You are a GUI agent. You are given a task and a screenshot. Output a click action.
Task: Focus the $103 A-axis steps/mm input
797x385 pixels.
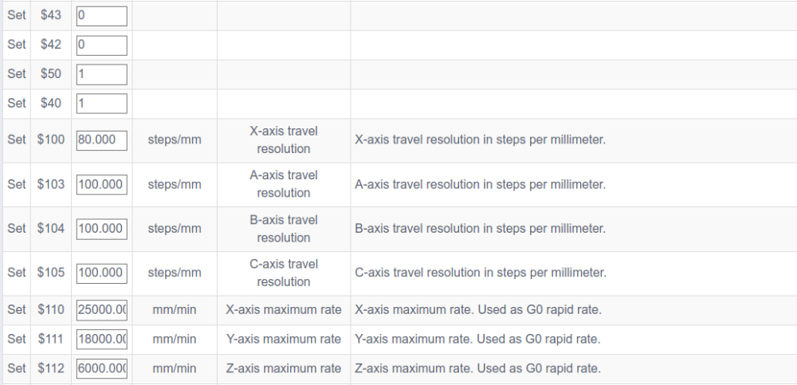point(102,185)
